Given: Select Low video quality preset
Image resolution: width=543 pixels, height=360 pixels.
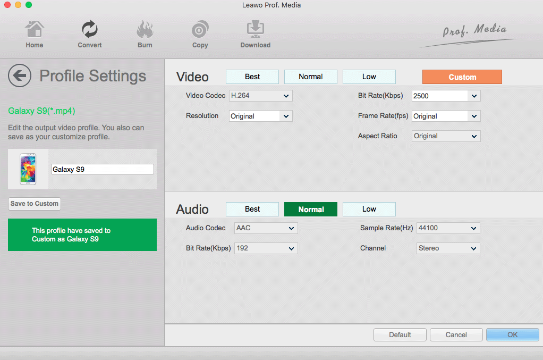Looking at the screenshot, I should [369, 77].
